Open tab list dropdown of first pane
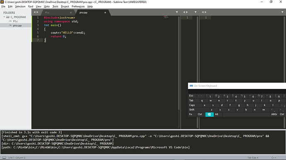 [177, 12]
